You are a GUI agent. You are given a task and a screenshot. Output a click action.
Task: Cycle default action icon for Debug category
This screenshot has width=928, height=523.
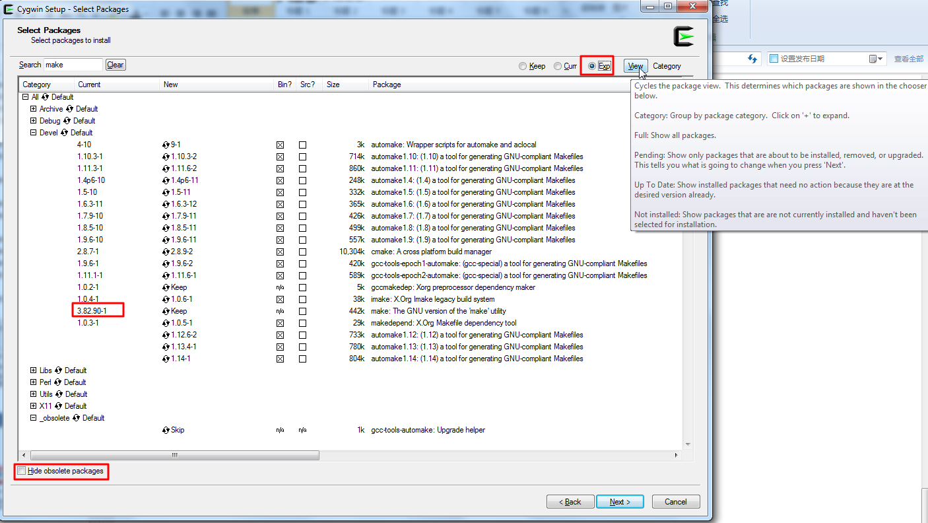pyautogui.click(x=66, y=121)
